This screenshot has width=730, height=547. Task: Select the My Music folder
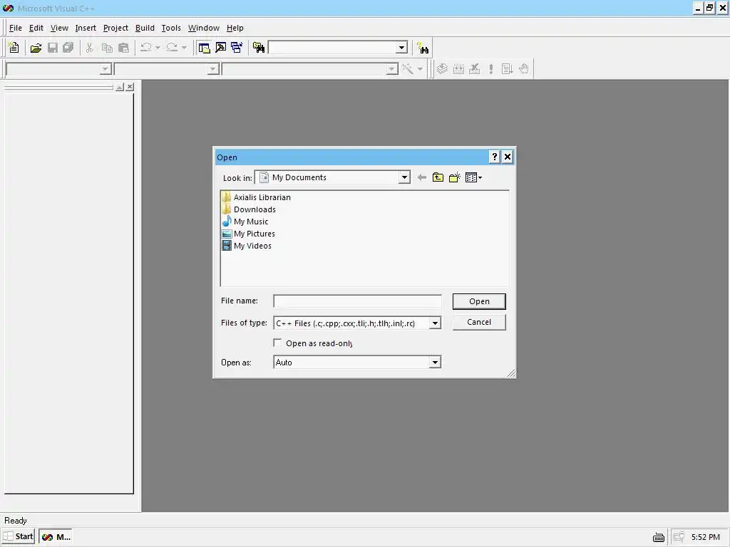click(x=245, y=222)
